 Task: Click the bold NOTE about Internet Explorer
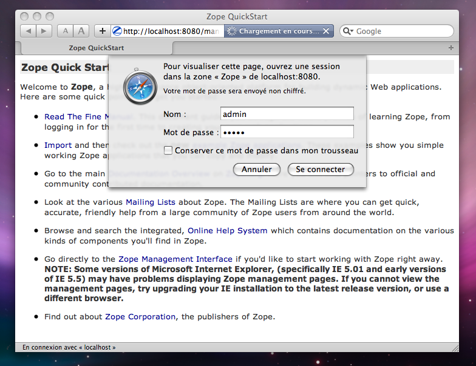click(x=246, y=284)
